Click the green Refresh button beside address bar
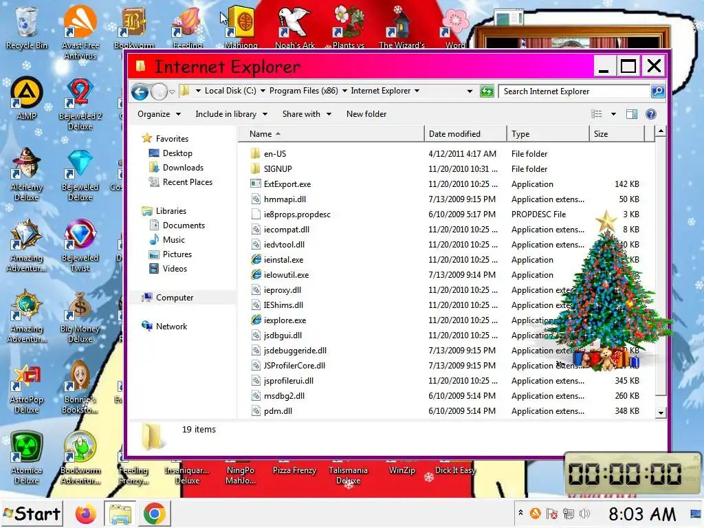 (x=487, y=91)
